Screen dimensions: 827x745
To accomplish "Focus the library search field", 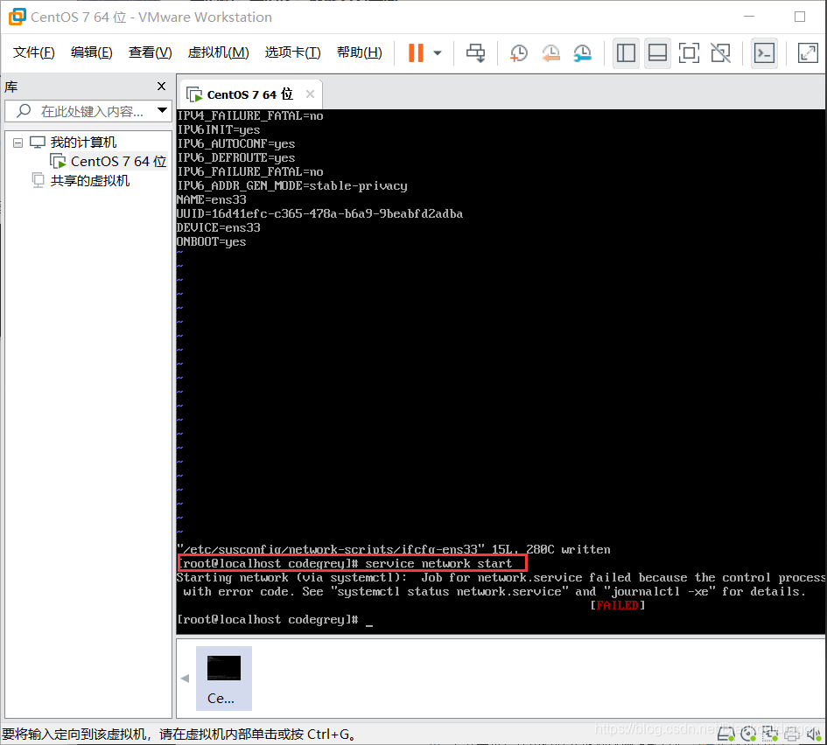I will coord(87,111).
